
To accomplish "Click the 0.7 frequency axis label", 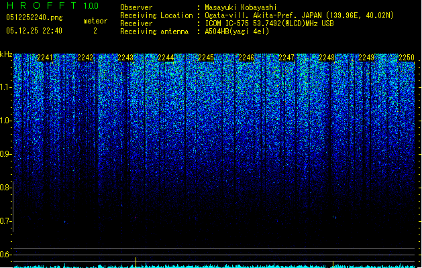I will pyautogui.click(x=6, y=221).
